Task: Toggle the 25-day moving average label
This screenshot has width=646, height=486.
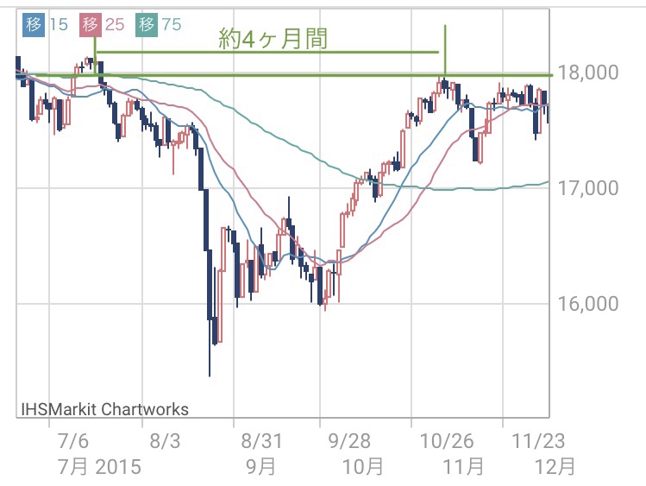Action: (x=115, y=25)
